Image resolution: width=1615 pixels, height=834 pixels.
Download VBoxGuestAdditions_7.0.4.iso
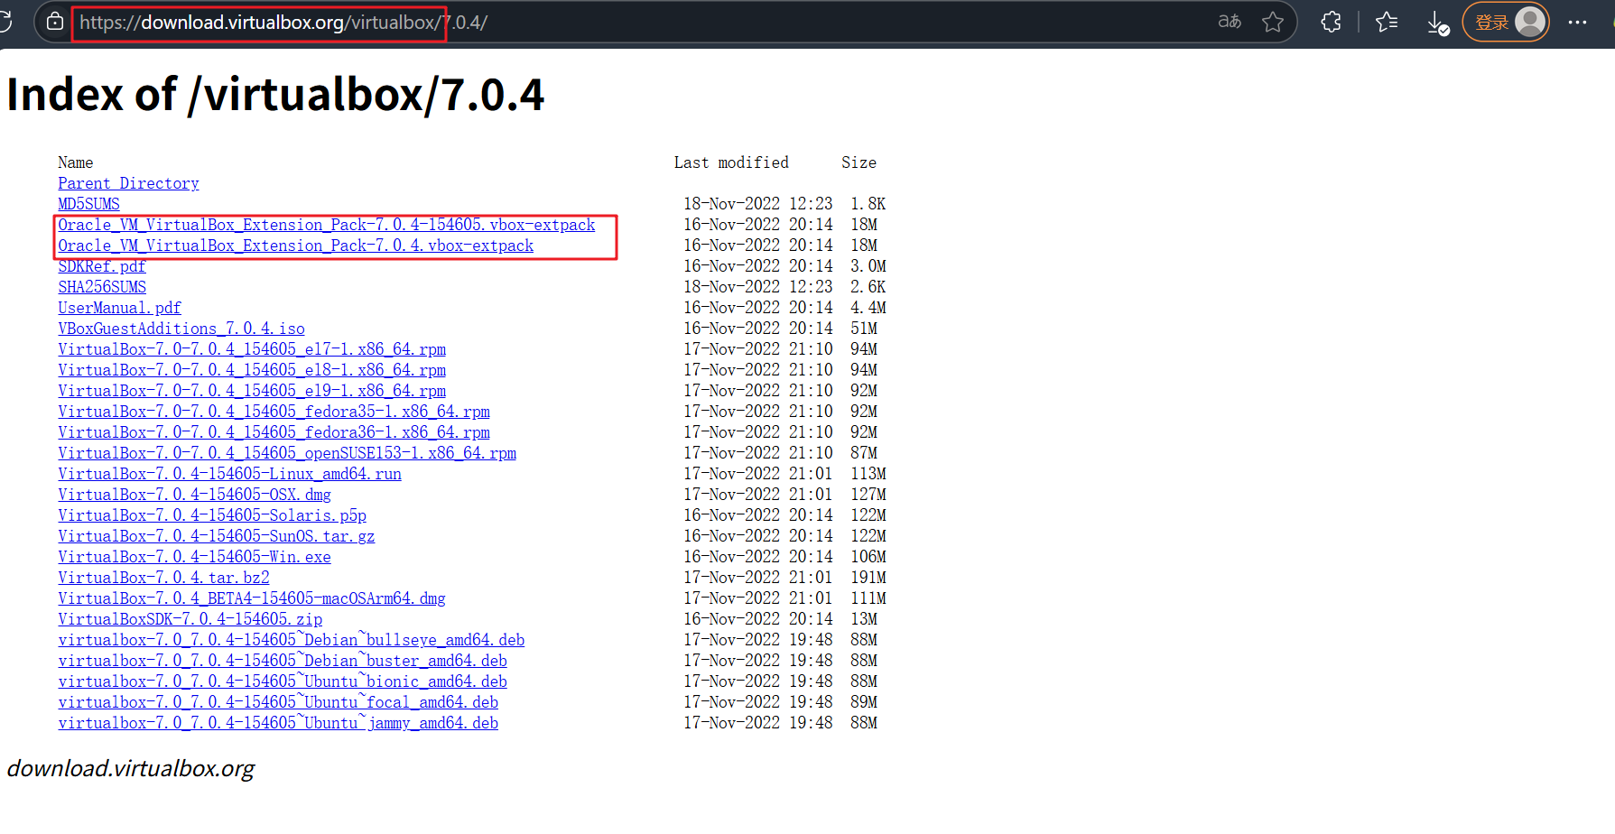(181, 329)
